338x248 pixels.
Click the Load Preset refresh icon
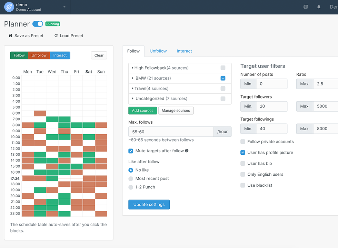click(56, 35)
